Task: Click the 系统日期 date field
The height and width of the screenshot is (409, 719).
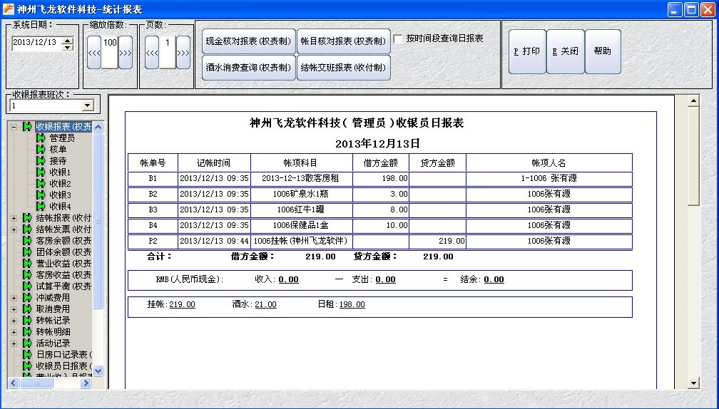Action: (x=37, y=43)
